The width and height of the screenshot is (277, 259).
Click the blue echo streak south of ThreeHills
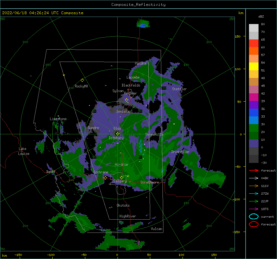coord(141,146)
